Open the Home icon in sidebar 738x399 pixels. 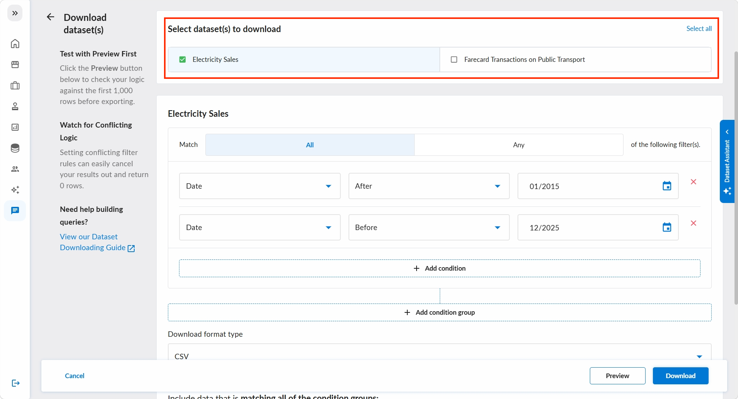pos(15,43)
